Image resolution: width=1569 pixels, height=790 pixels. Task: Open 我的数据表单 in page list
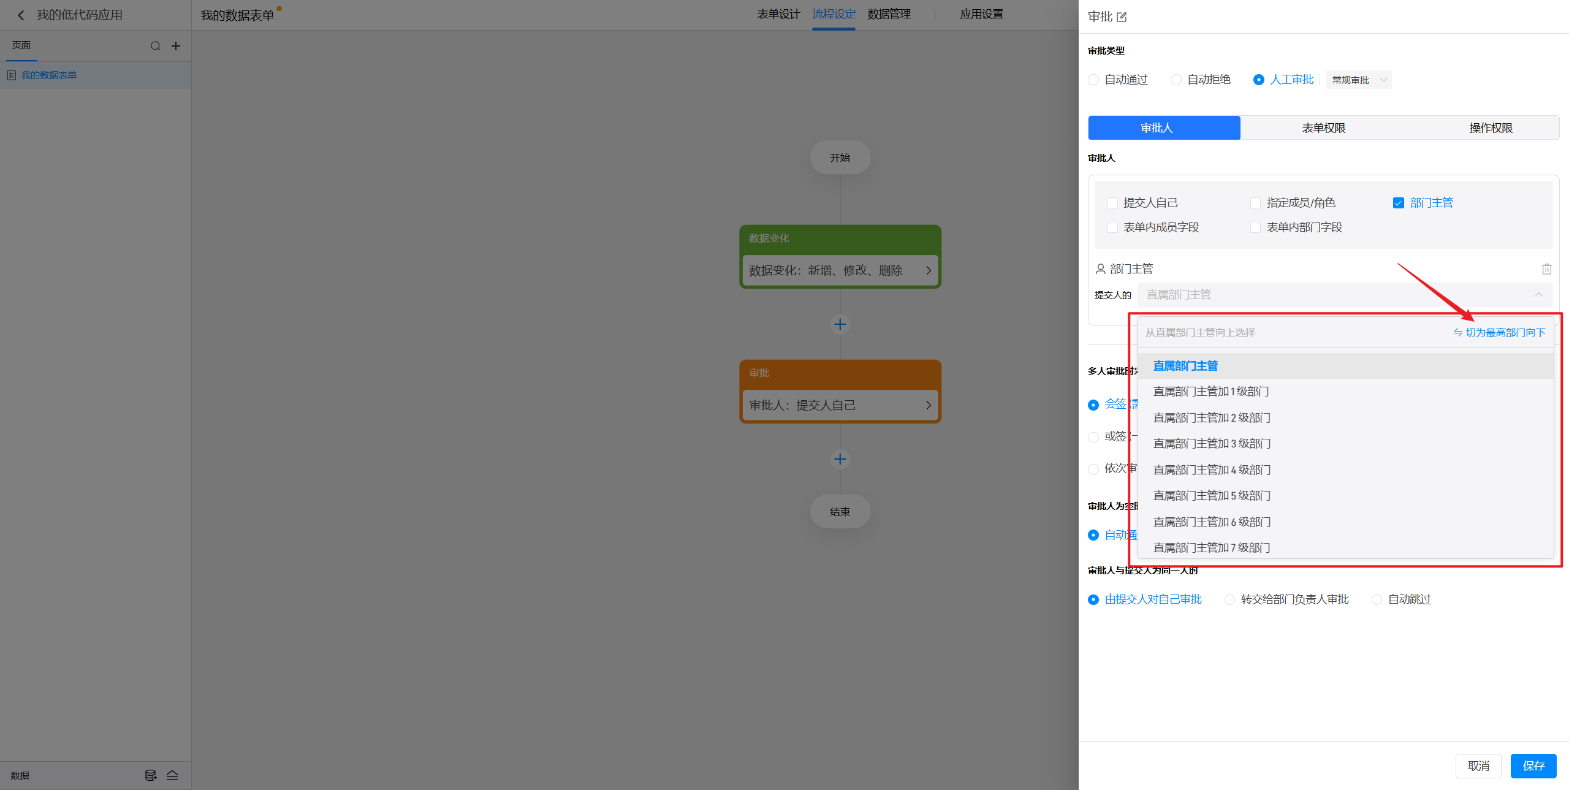(x=49, y=75)
